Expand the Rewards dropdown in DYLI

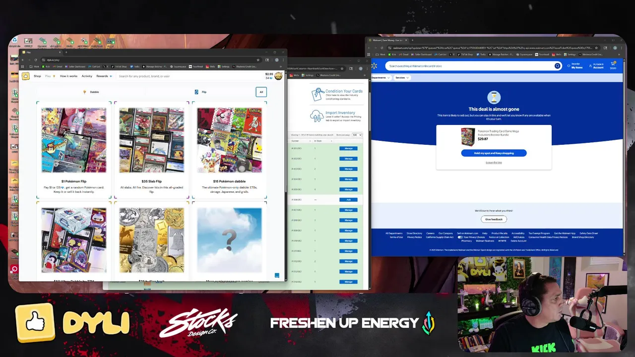pos(104,76)
